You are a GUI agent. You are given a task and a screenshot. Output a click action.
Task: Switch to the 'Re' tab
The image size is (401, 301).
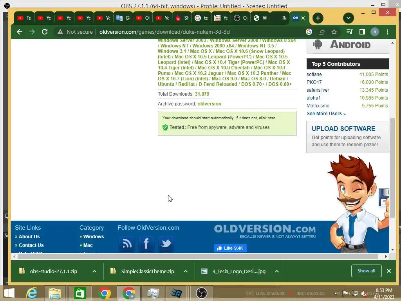click(280, 18)
